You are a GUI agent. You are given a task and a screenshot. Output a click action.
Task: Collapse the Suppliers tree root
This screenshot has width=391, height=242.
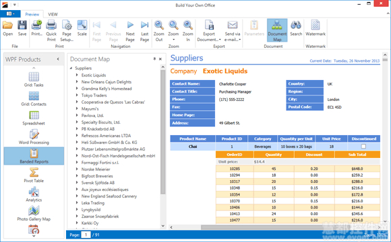point(71,68)
